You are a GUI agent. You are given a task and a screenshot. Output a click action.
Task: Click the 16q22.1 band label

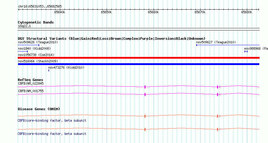tap(24, 26)
